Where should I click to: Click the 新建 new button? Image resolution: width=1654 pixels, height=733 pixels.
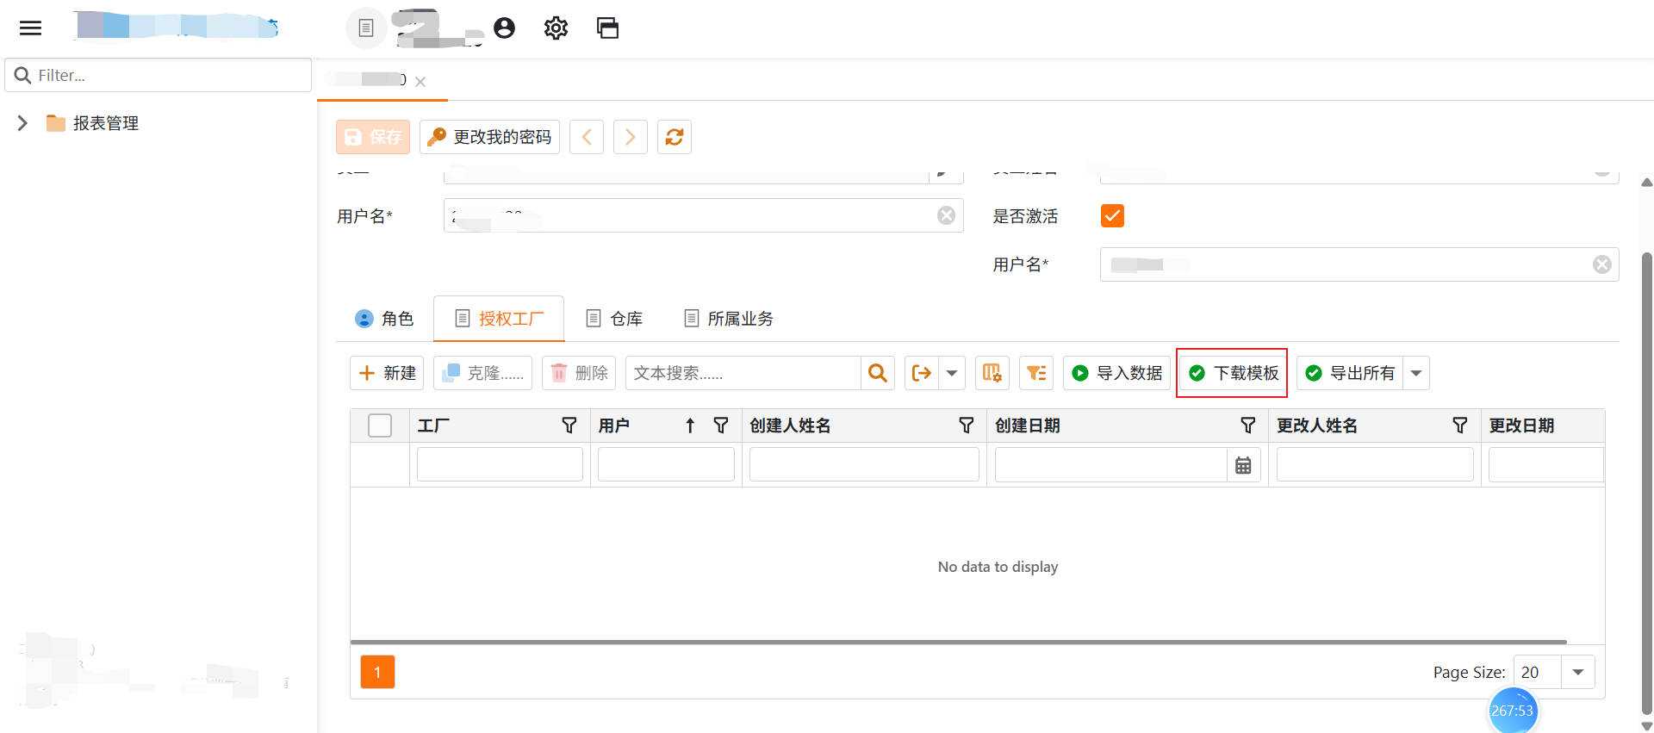click(387, 373)
